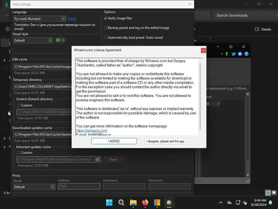Open the Discord icon in the NTLite toolbar
The image size is (278, 209).
[x=240, y=54]
